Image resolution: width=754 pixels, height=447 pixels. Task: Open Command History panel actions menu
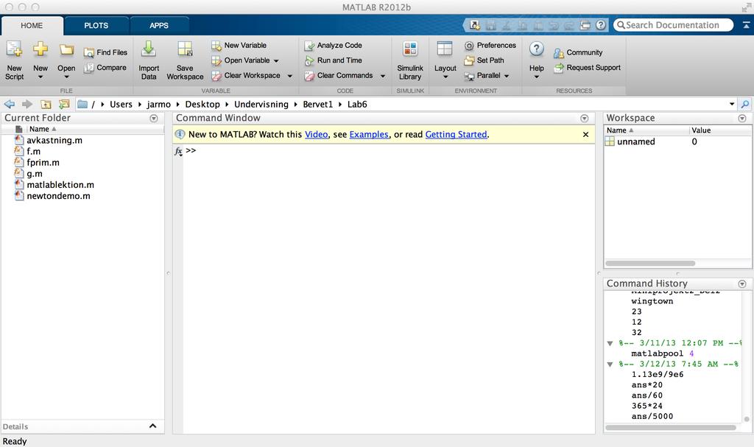(x=742, y=284)
